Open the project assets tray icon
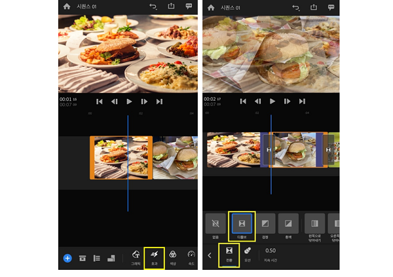393x277 pixels. tap(83, 258)
